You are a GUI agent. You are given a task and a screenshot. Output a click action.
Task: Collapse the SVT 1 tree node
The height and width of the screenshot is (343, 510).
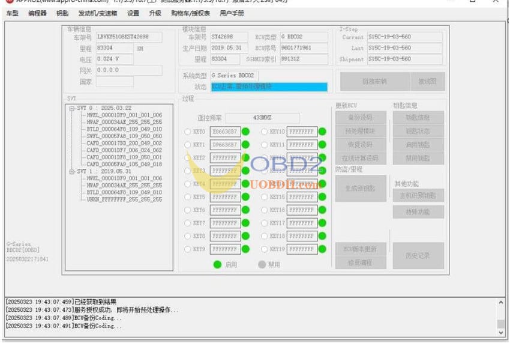72,172
